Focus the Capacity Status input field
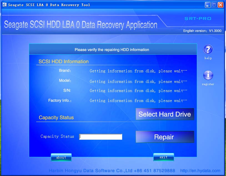226x176 pixels. tap(101, 137)
